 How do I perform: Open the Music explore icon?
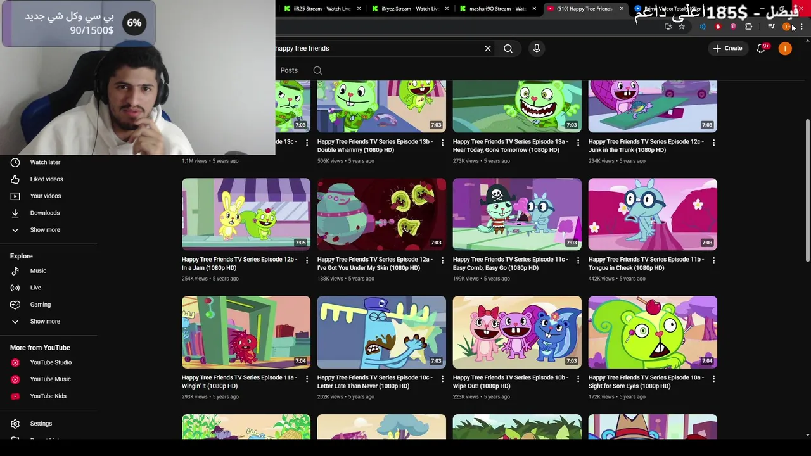[x=15, y=271]
